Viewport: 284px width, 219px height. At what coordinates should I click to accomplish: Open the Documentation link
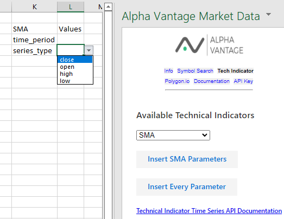tap(212, 81)
